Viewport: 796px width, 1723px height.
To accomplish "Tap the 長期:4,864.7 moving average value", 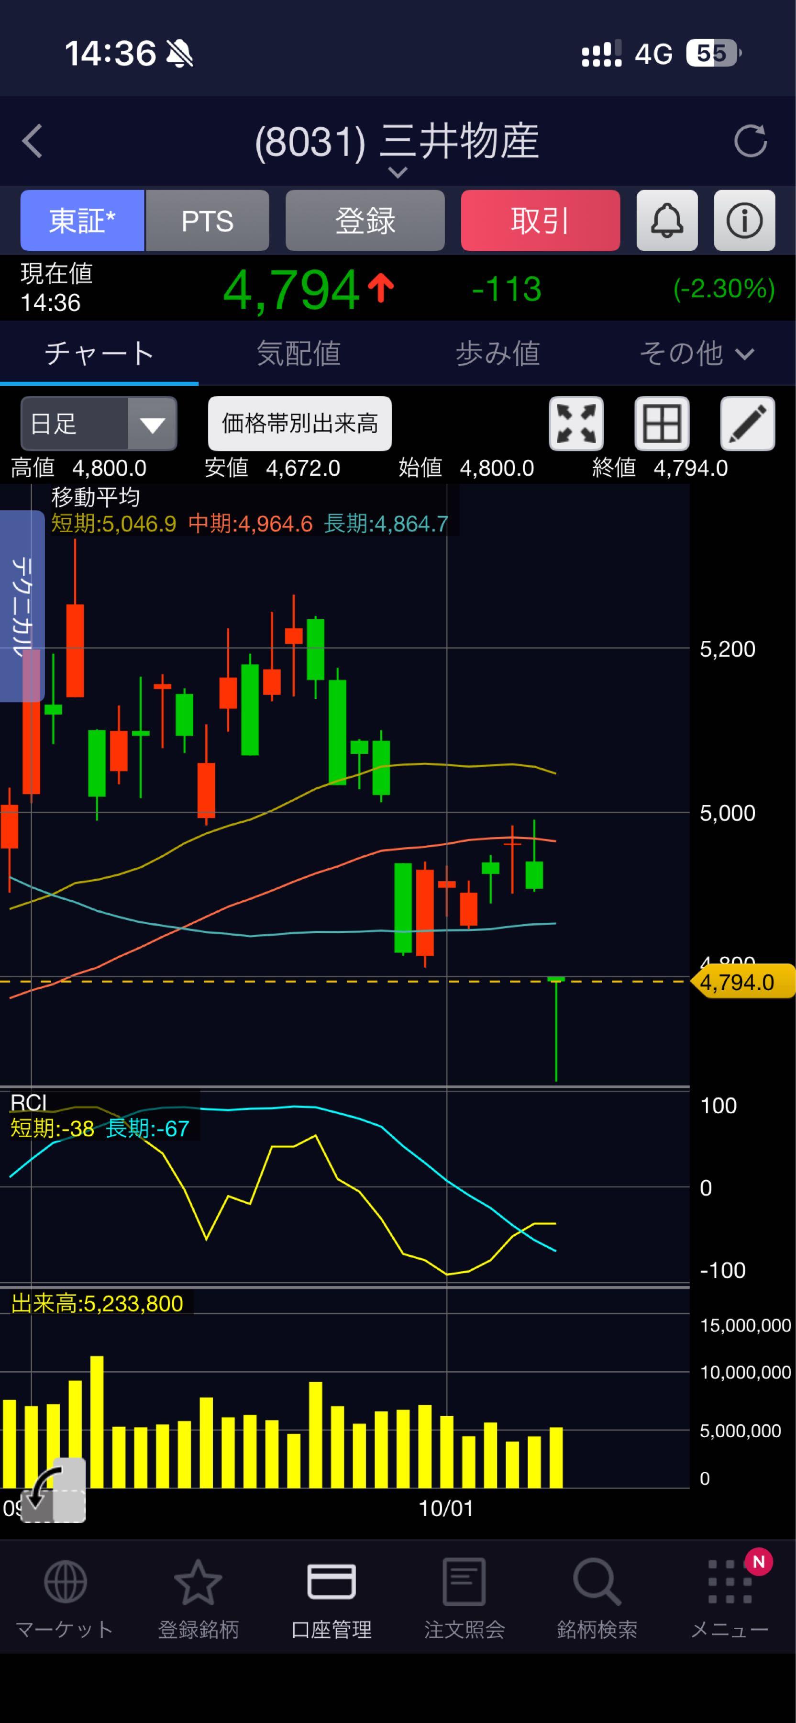I will pyautogui.click(x=386, y=523).
